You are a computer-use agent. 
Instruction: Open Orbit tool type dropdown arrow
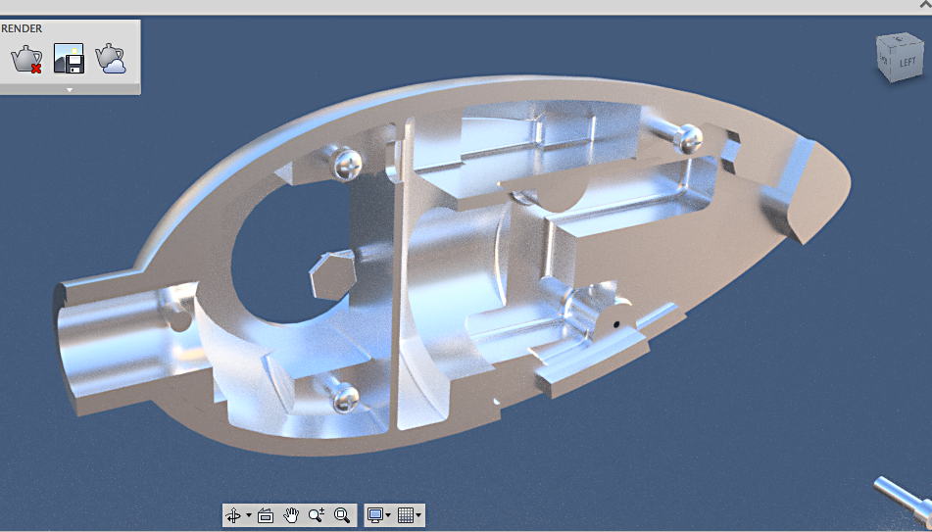[249, 515]
